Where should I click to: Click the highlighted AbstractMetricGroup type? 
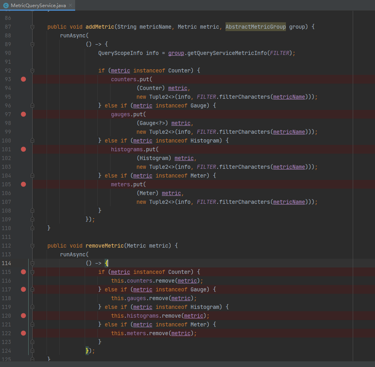tap(255, 27)
